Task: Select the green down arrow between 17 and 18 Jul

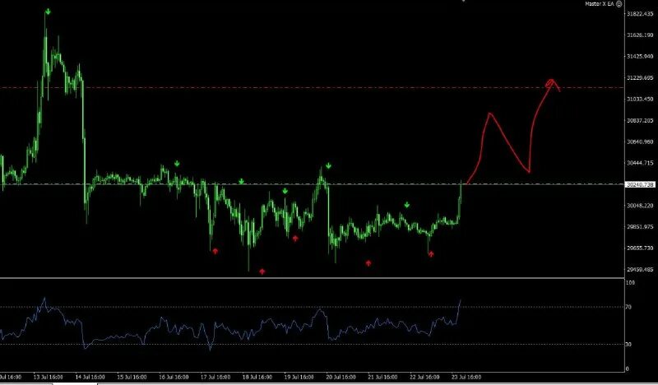Action: click(241, 181)
